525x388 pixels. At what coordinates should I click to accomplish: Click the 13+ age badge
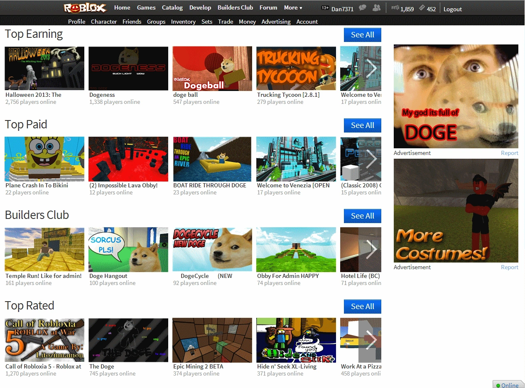325,8
